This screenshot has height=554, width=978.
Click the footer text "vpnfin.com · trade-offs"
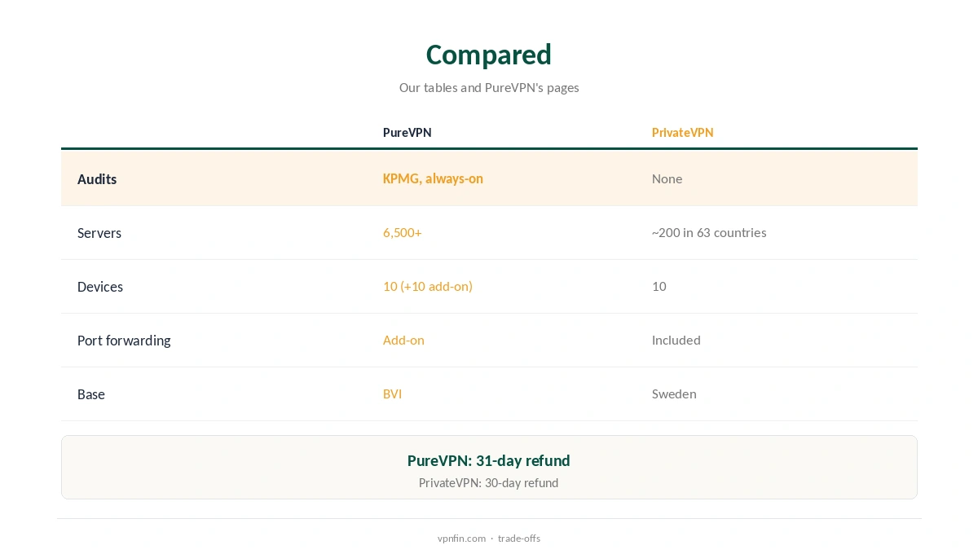point(489,538)
